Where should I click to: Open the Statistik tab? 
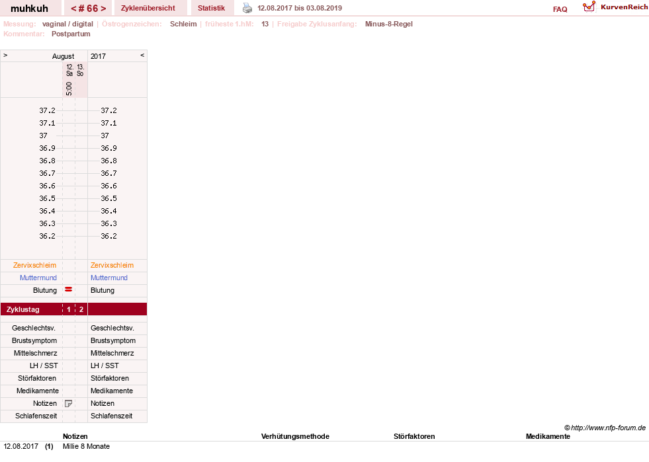click(x=211, y=8)
